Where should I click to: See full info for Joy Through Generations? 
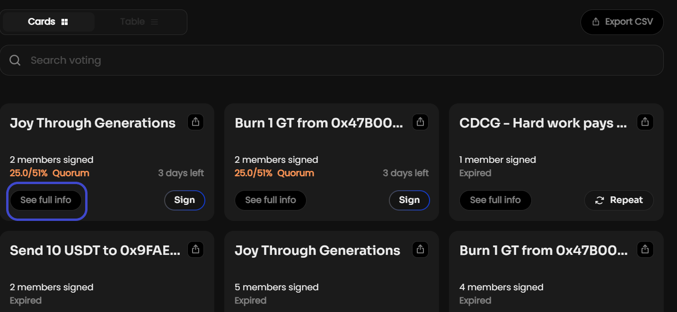46,200
